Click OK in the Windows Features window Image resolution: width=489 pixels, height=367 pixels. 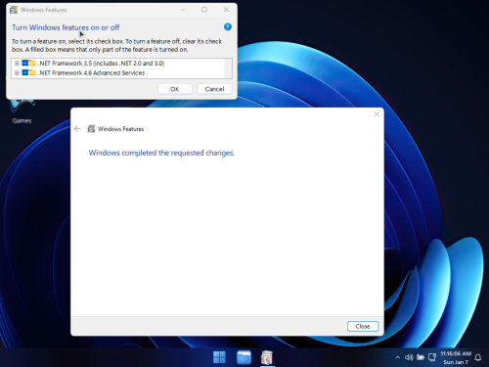click(x=175, y=89)
